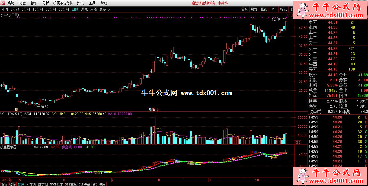This screenshot has width=368, height=186.
Task: Click the 20.52 low price label
Action: (44, 107)
